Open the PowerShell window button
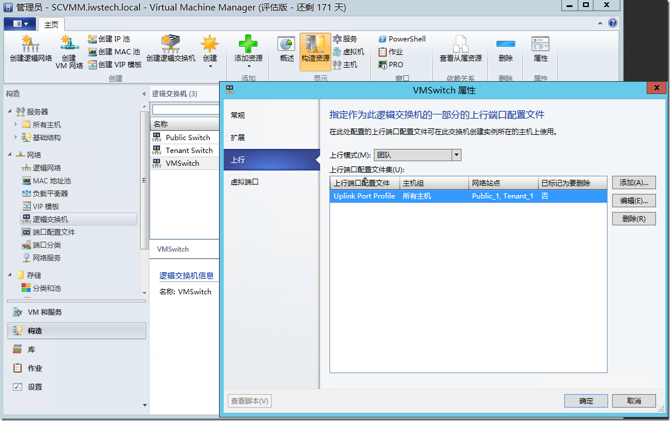The image size is (670, 421). point(402,39)
